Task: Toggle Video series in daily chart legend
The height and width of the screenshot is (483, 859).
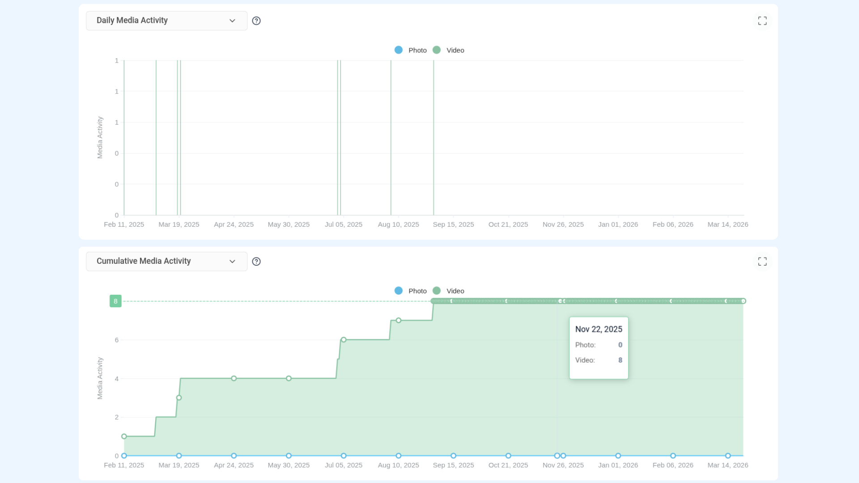Action: pyautogui.click(x=455, y=50)
